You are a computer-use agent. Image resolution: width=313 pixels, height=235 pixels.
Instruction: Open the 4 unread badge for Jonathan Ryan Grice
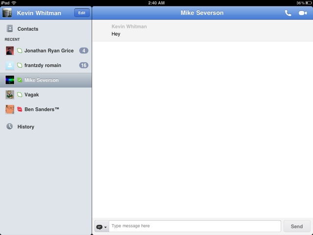[x=84, y=50]
